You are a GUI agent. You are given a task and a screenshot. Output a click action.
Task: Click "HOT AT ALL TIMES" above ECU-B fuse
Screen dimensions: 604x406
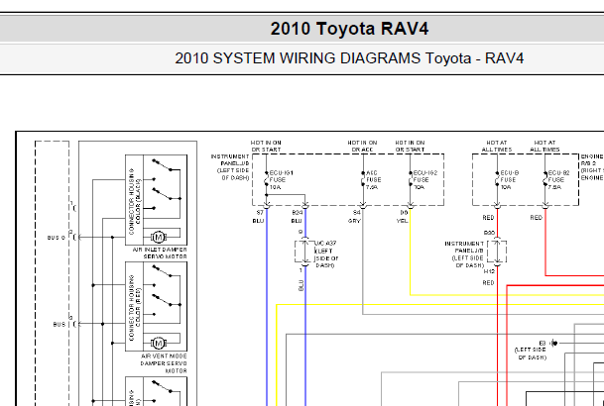497,147
